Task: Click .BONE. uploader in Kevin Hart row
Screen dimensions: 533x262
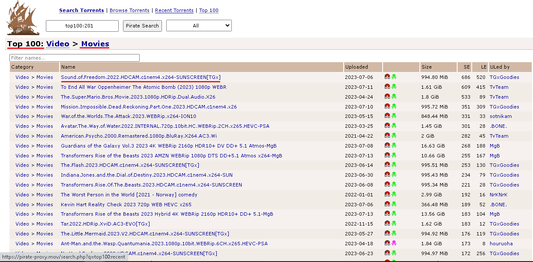Action: (x=498, y=205)
